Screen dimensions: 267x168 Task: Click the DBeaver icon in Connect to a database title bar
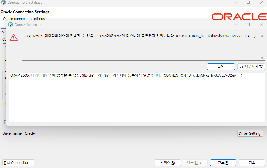pos(4,3)
